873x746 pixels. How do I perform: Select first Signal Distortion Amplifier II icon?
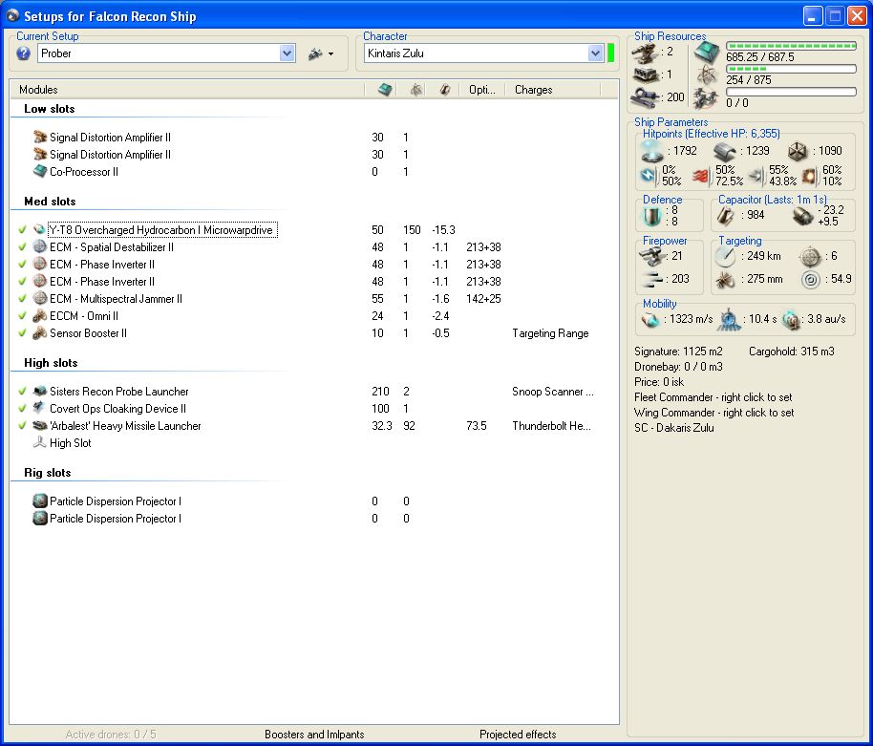(39, 137)
